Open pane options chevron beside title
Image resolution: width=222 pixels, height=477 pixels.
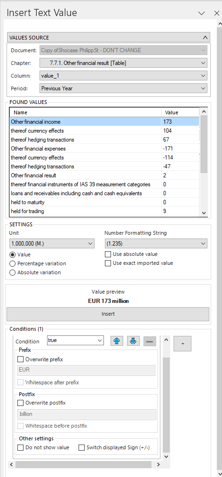(x=201, y=13)
